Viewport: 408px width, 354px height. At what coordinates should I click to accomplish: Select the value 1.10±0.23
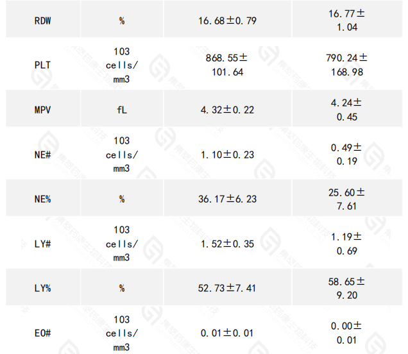coord(227,155)
